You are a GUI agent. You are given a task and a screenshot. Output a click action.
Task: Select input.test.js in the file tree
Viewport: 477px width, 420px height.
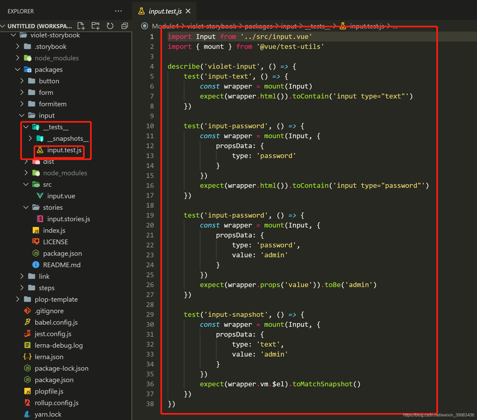64,150
